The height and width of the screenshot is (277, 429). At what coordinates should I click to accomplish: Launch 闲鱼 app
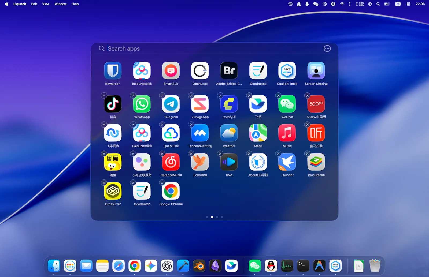point(113,162)
